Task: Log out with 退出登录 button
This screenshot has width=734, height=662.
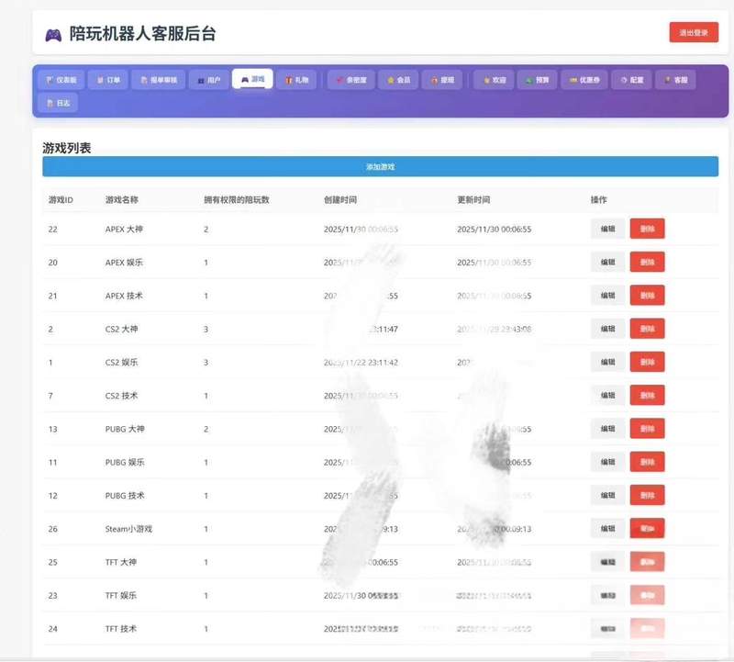Action: tap(694, 32)
